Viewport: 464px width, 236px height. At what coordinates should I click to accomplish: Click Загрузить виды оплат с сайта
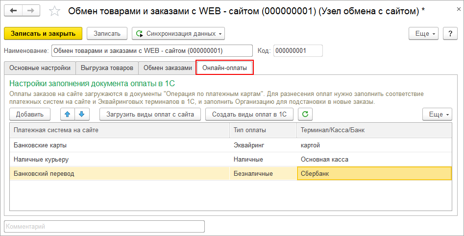pos(150,114)
